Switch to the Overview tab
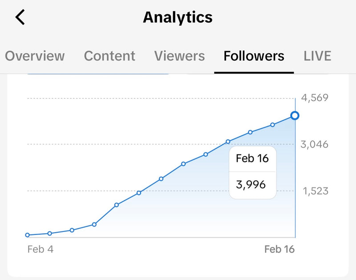This screenshot has width=356, height=280. pos(35,56)
